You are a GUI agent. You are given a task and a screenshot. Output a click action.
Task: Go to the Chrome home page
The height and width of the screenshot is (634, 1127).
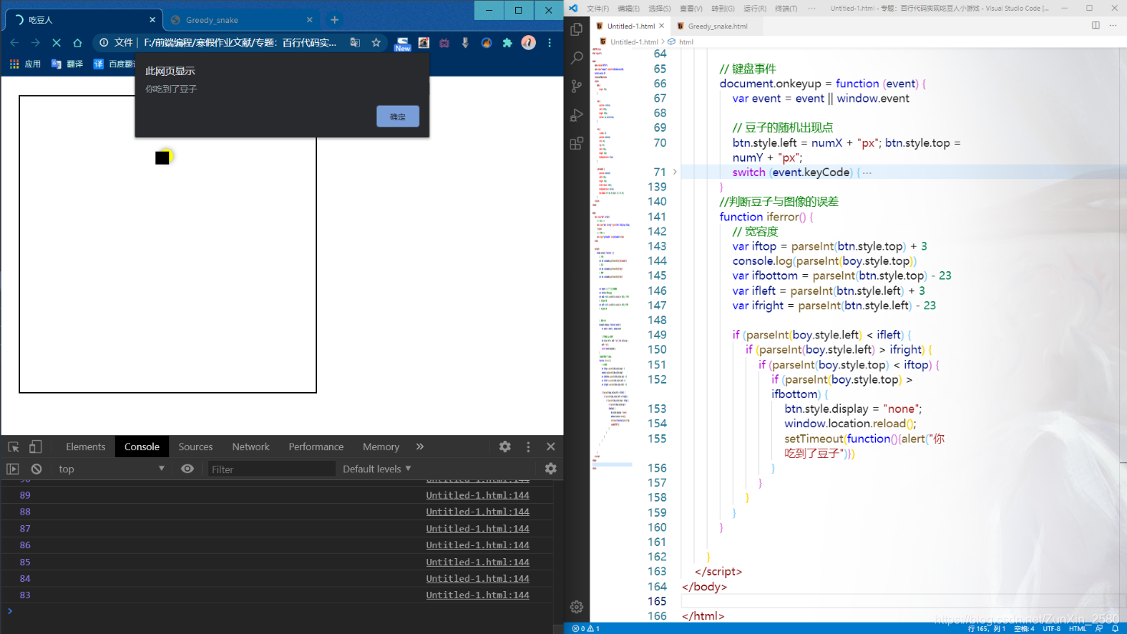click(77, 43)
